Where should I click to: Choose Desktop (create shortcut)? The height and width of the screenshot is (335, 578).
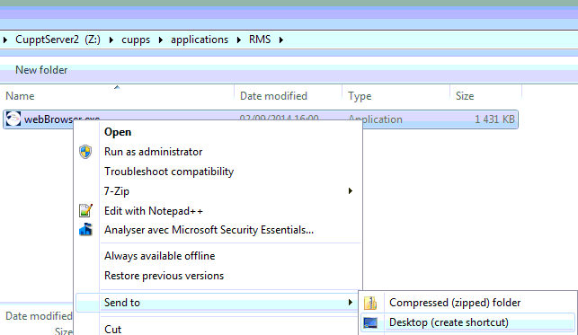tap(449, 322)
